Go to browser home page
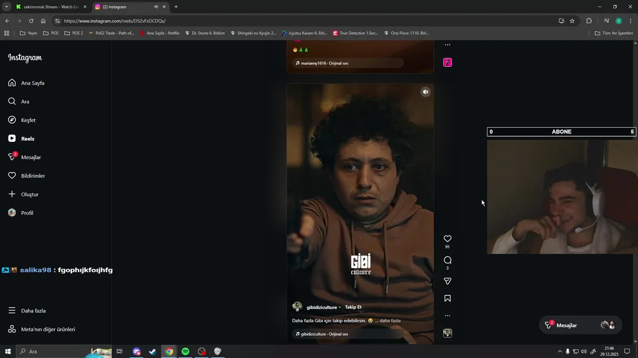The width and height of the screenshot is (638, 358). 43,21
